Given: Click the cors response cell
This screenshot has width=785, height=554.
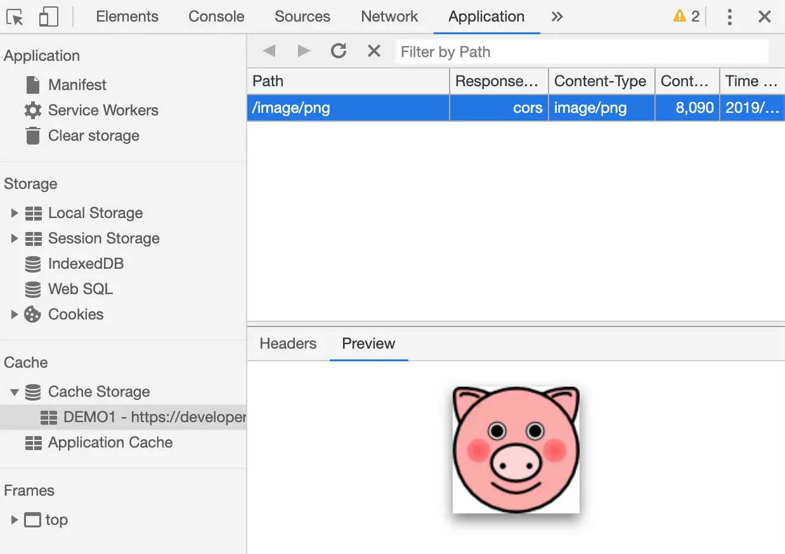Looking at the screenshot, I should tap(499, 108).
